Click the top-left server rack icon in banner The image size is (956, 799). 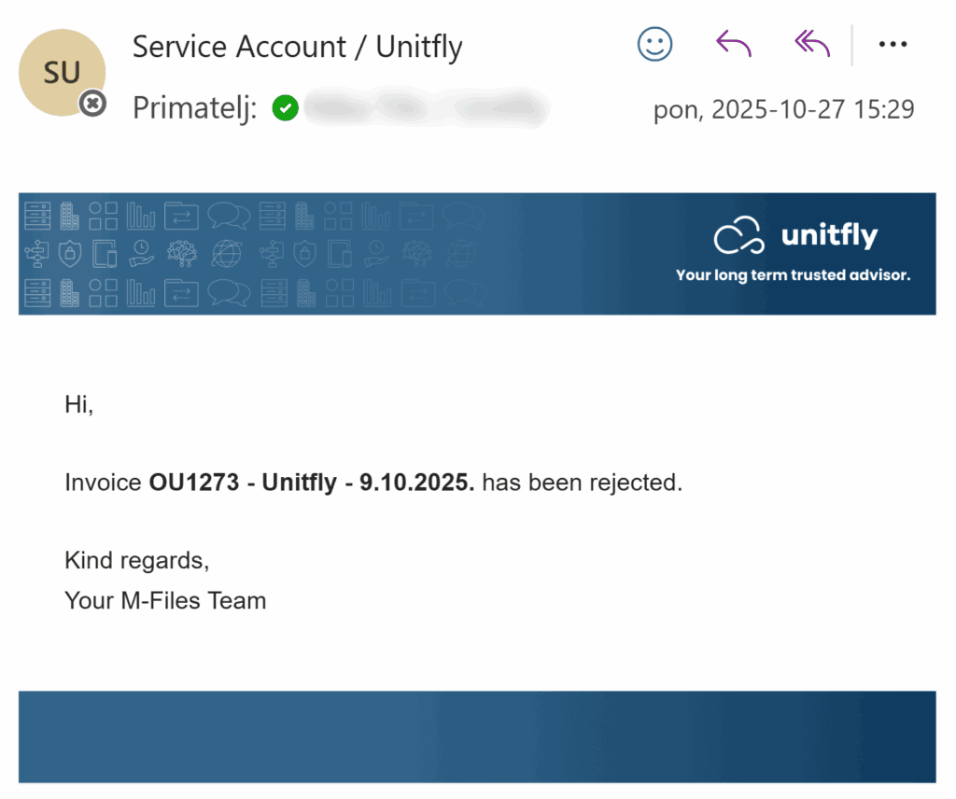[38, 215]
